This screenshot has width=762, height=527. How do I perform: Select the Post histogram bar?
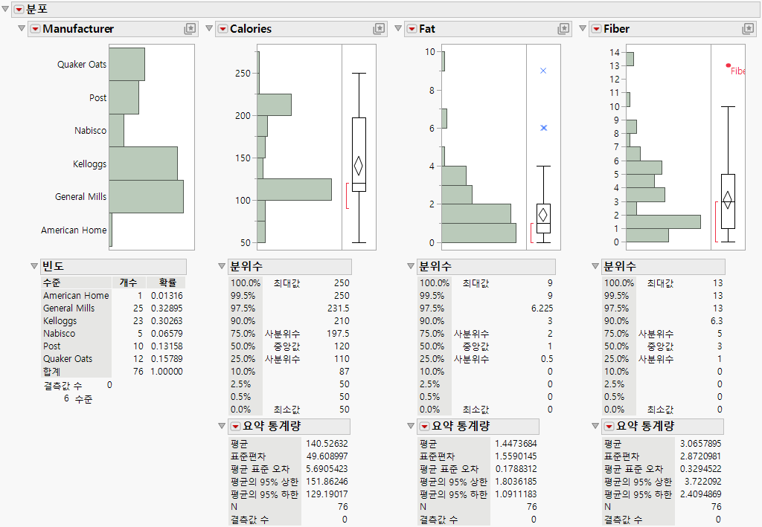pyautogui.click(x=124, y=97)
